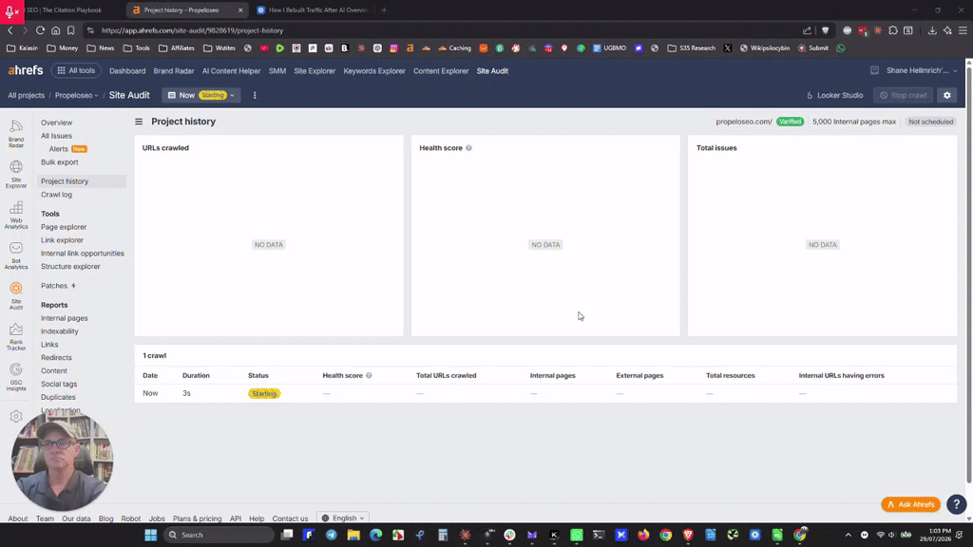The width and height of the screenshot is (973, 547).
Task: Open the X bookmark
Action: [727, 47]
